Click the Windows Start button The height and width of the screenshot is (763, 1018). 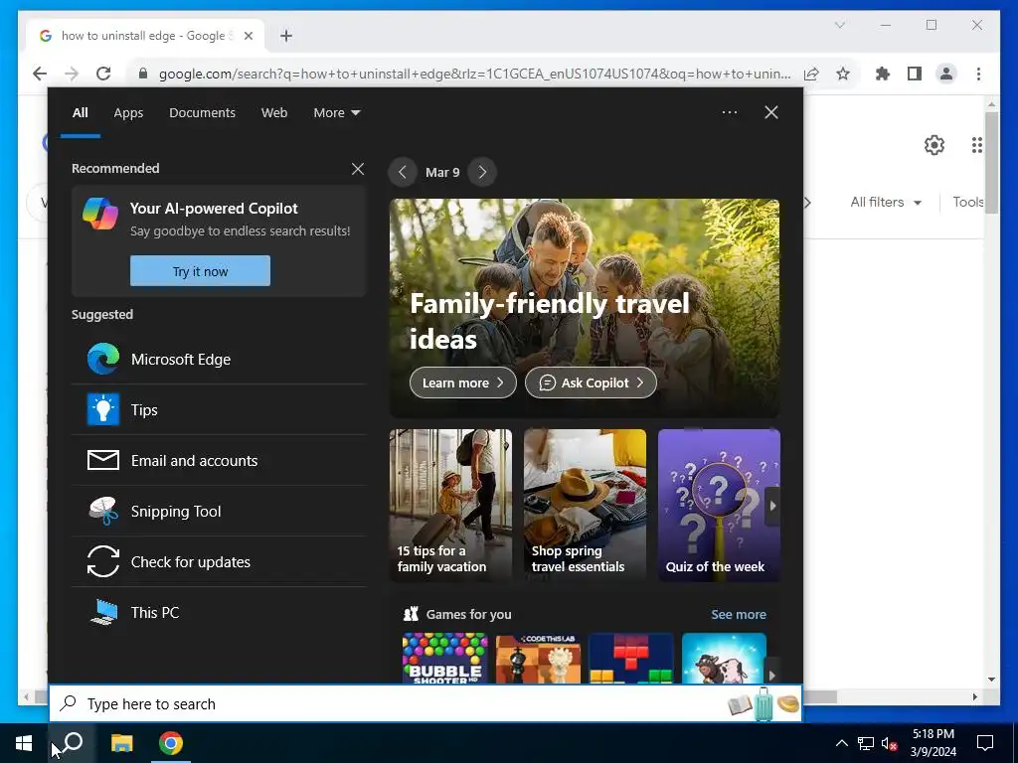coord(24,743)
